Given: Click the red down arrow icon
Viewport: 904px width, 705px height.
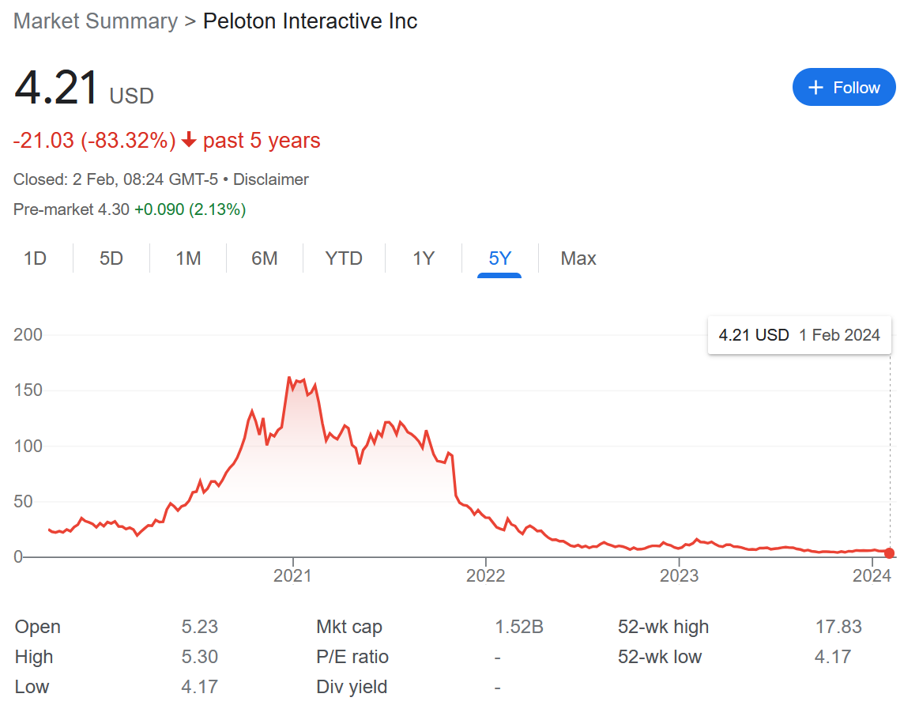Looking at the screenshot, I should pyautogui.click(x=189, y=141).
